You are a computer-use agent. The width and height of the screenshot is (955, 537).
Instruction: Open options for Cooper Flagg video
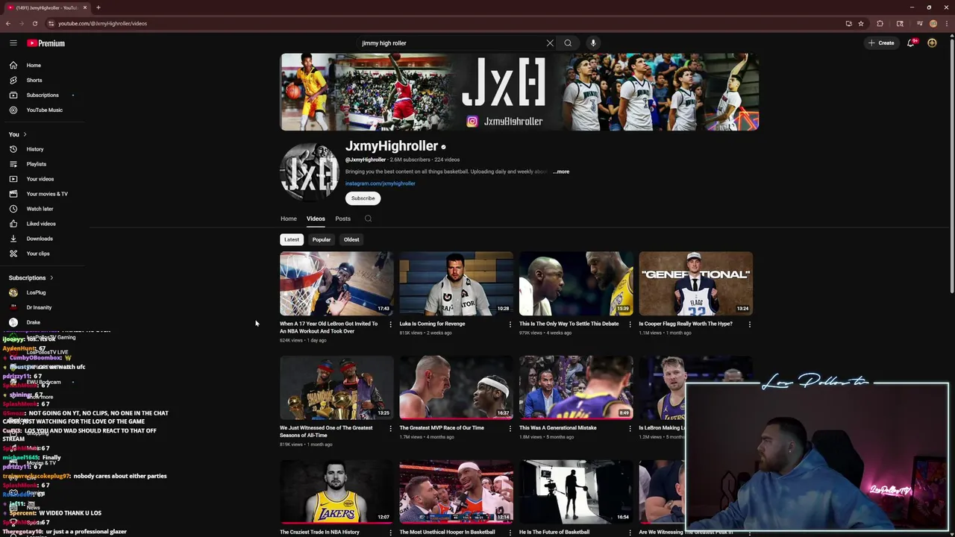[749, 324]
